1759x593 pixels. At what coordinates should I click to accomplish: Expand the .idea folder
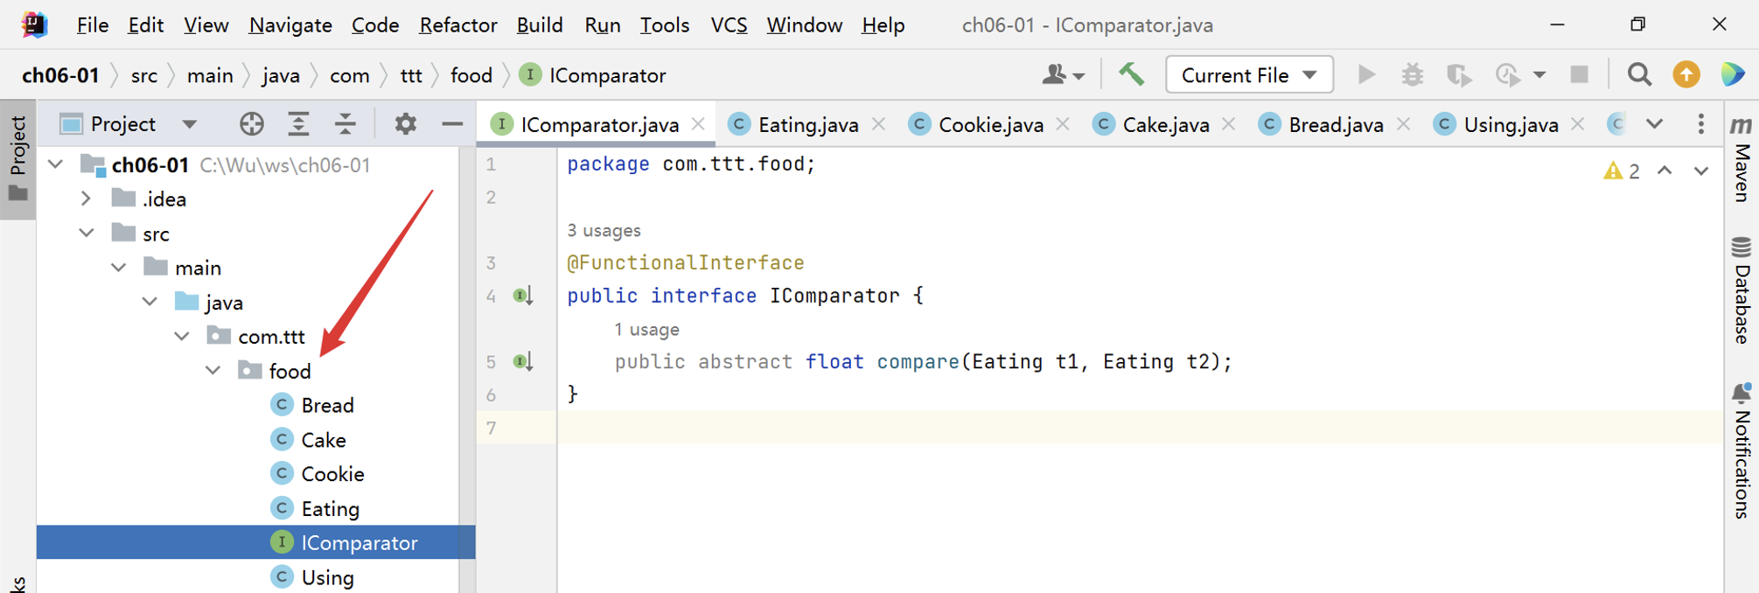click(86, 199)
